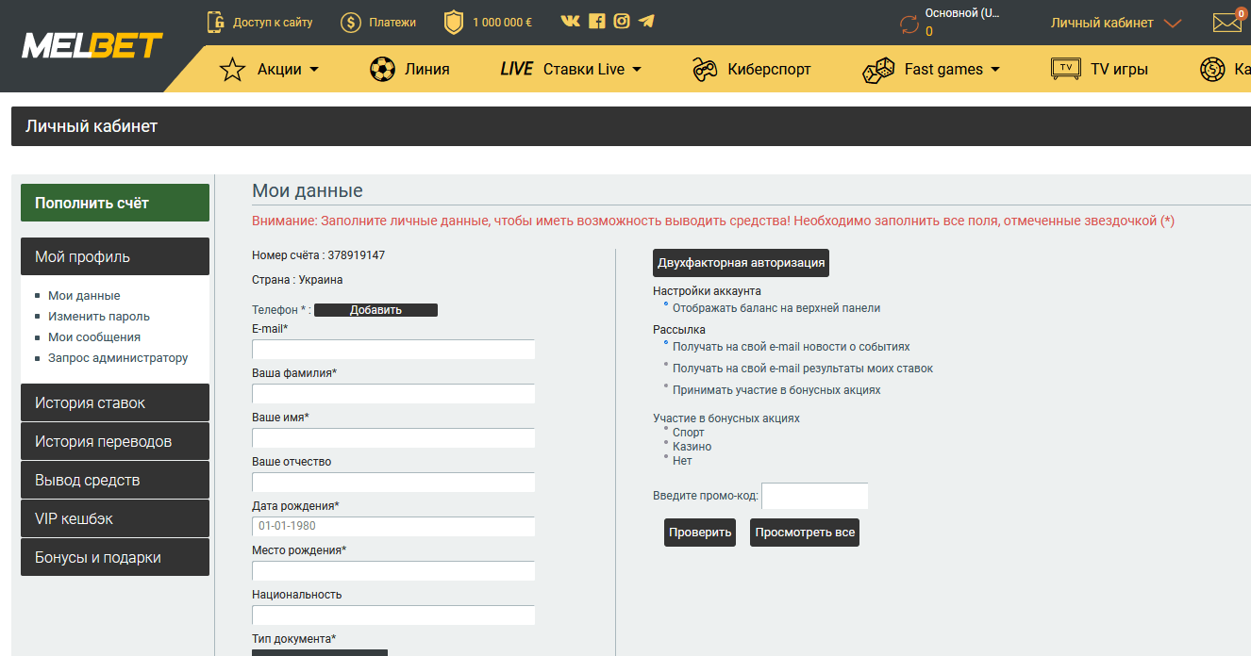Image resolution: width=1251 pixels, height=656 pixels.
Task: Open the Изменить пароль link
Action: (99, 317)
